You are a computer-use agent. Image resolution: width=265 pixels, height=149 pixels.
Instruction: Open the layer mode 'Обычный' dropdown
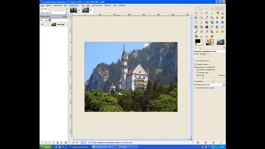[54, 13]
